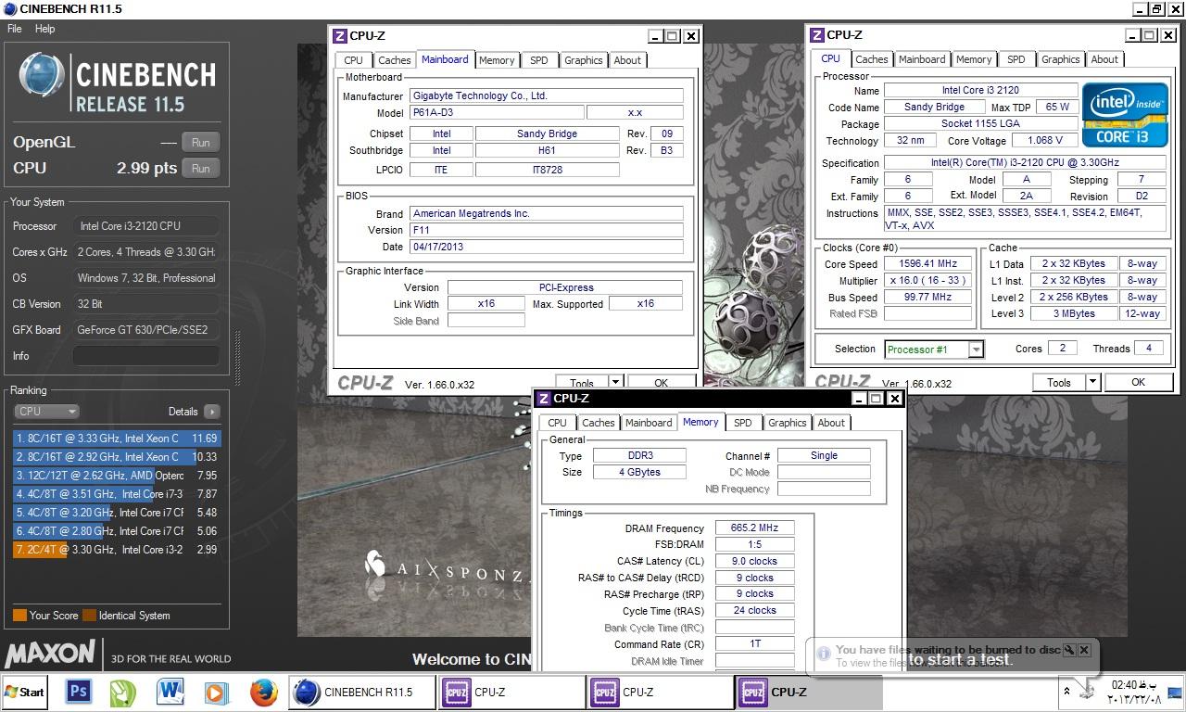
Task: Click the GFX Board GeForce GT 630 field
Action: [146, 330]
